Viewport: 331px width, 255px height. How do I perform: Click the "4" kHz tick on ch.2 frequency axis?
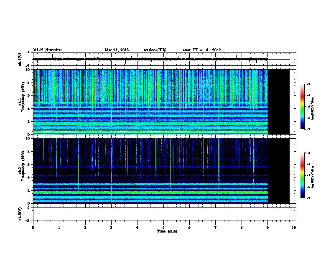pos(29,177)
